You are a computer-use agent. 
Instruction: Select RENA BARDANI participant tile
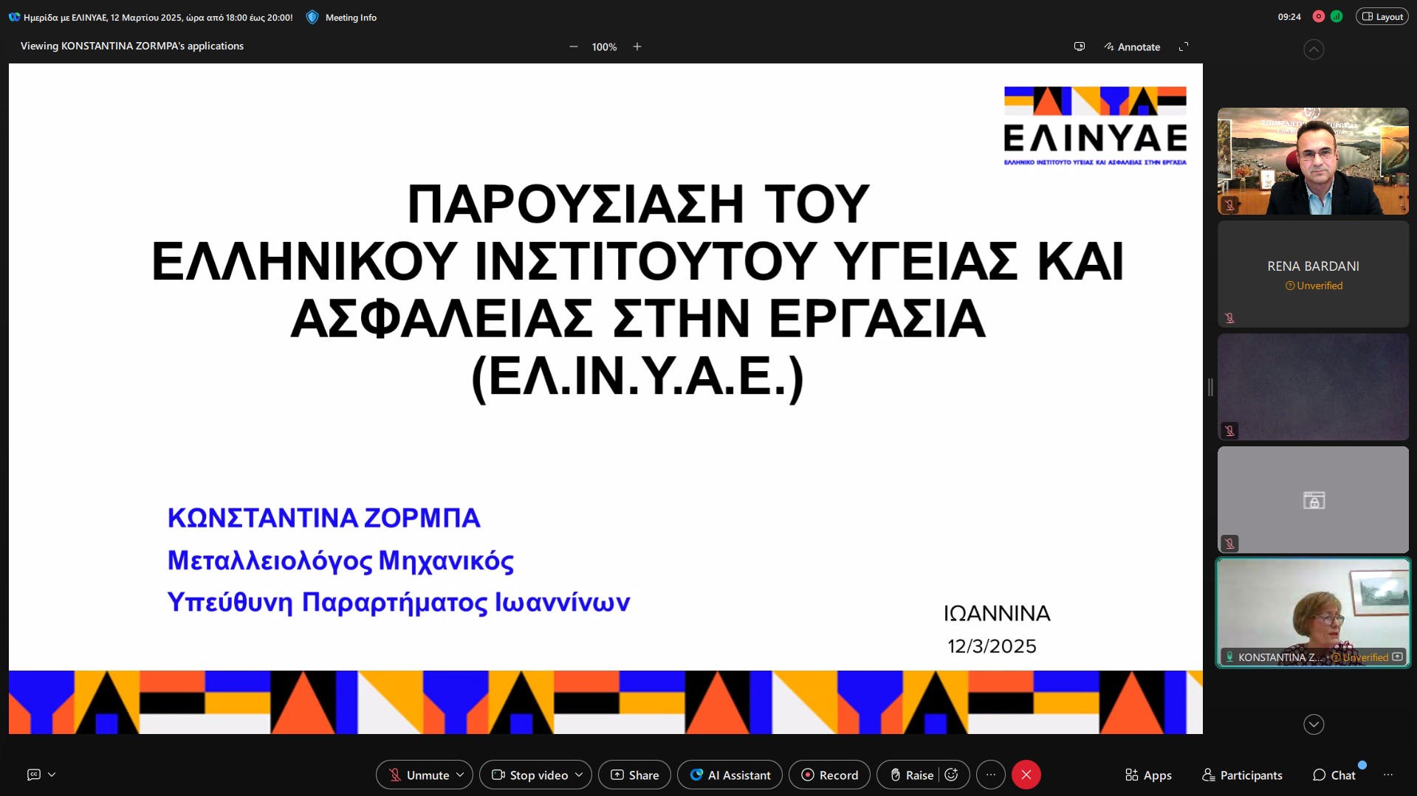(1313, 274)
